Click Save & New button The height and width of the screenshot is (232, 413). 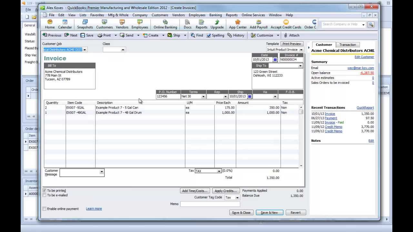269,213
